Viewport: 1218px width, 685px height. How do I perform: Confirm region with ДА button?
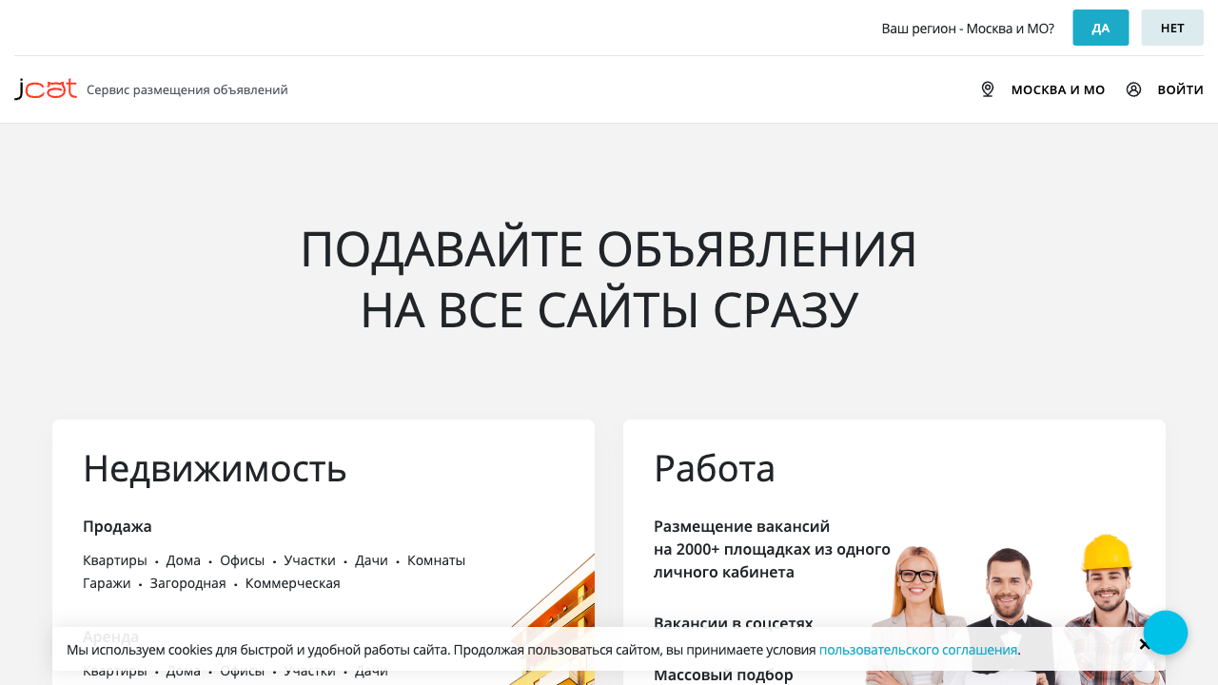click(1101, 28)
